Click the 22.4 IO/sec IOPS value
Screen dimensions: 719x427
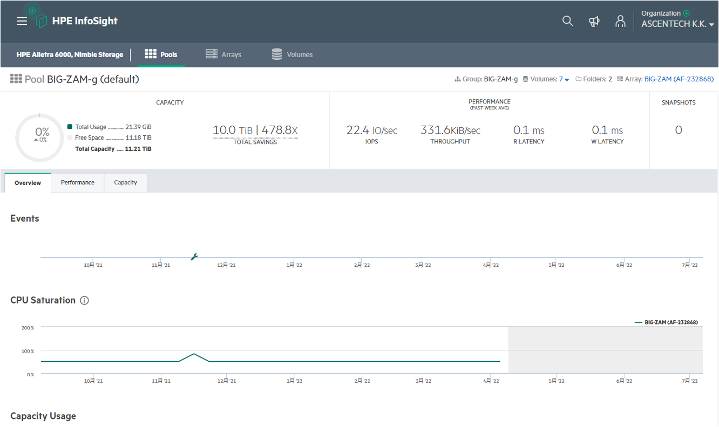pyautogui.click(x=372, y=130)
